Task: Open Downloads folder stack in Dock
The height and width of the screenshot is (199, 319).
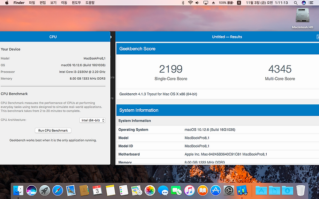Action: click(x=288, y=191)
